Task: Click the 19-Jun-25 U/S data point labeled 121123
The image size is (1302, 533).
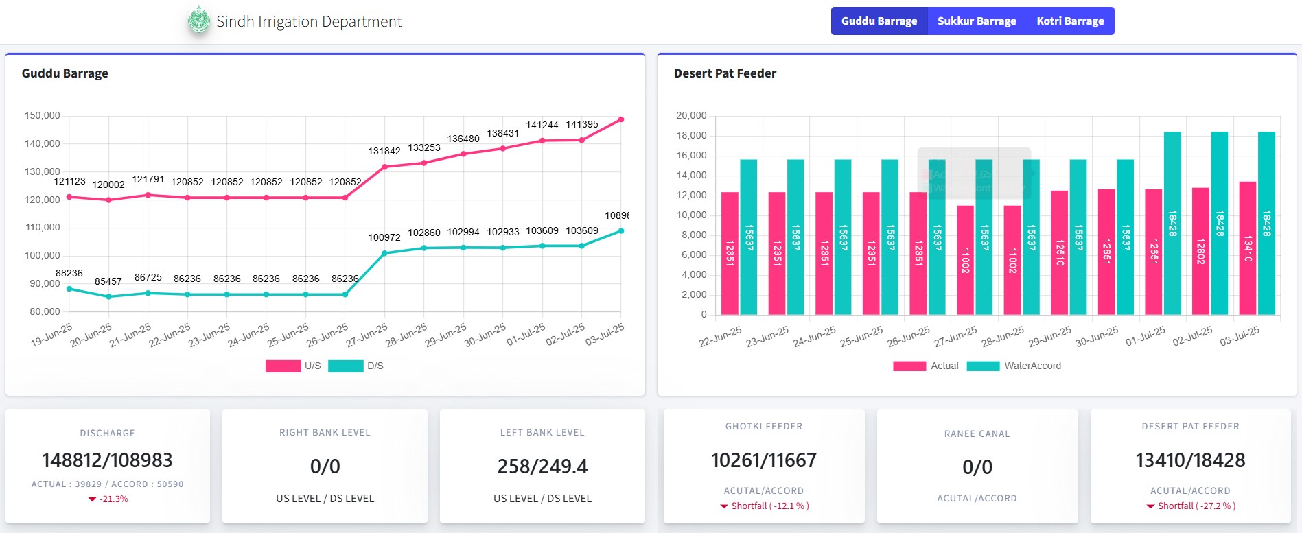Action: [69, 197]
